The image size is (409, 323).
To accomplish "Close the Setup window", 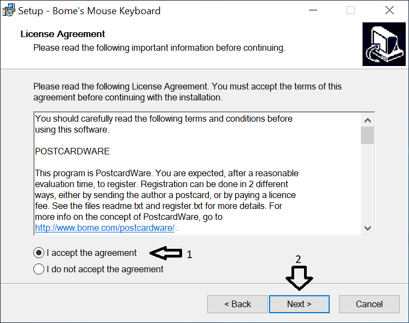I will point(389,10).
